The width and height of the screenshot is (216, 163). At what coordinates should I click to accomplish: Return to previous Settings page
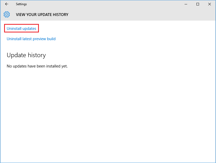pyautogui.click(x=7, y=4)
